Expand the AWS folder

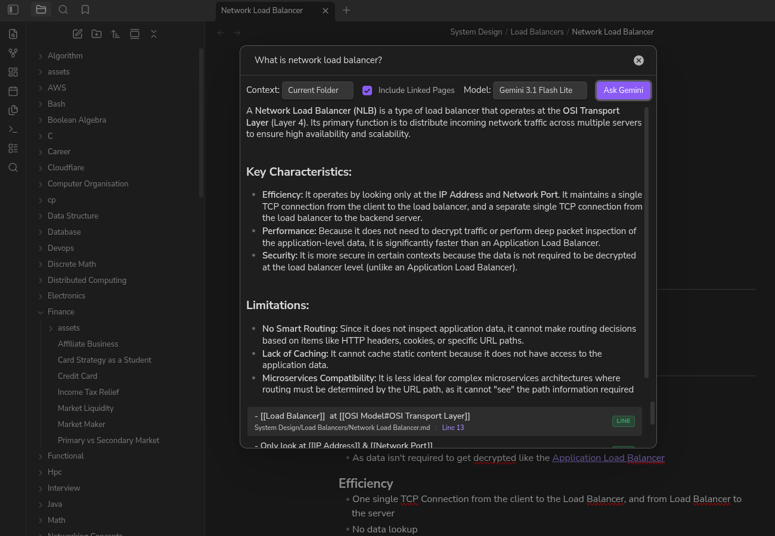[x=57, y=88]
